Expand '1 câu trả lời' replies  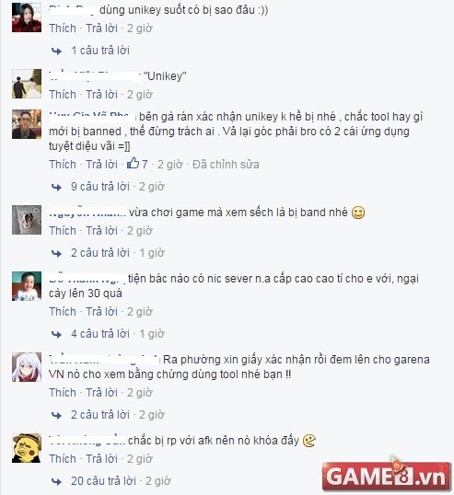[100, 51]
